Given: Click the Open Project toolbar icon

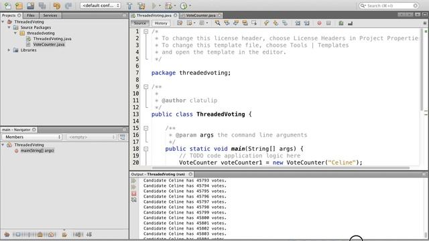Looking at the screenshot, I should point(30,6).
